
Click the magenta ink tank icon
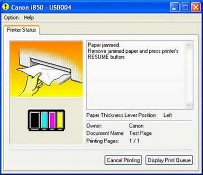click(x=52, y=120)
